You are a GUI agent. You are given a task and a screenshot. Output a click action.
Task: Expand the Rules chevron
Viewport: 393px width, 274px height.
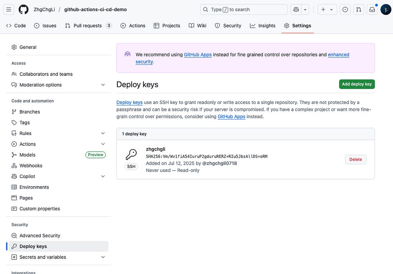pos(103,133)
